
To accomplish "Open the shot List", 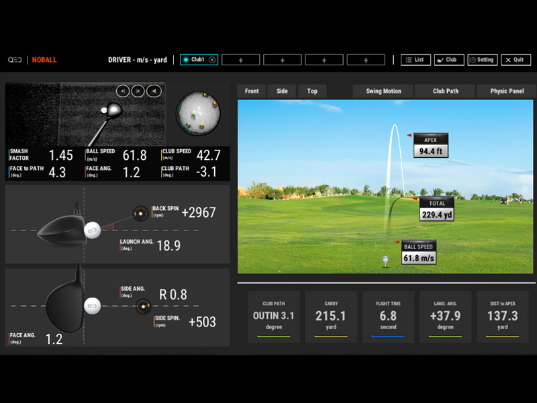I will [416, 60].
